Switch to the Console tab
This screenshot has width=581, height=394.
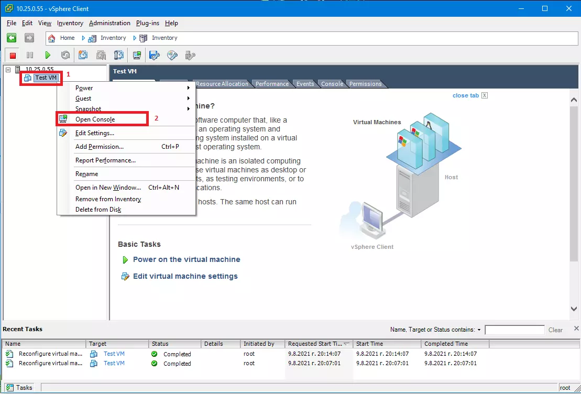(x=332, y=84)
